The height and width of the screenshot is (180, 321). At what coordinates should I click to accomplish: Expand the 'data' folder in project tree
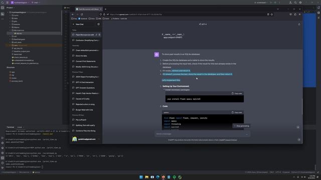(x=10, y=18)
